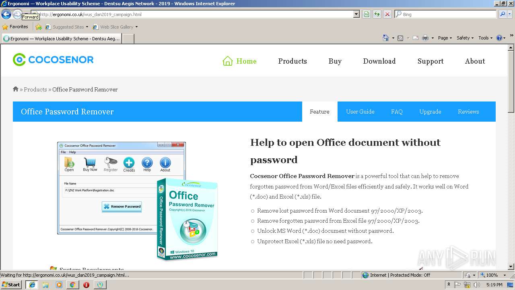Viewport: 515px width, 290px height.
Task: Open the Chrome taskbar icon
Action: 72,285
